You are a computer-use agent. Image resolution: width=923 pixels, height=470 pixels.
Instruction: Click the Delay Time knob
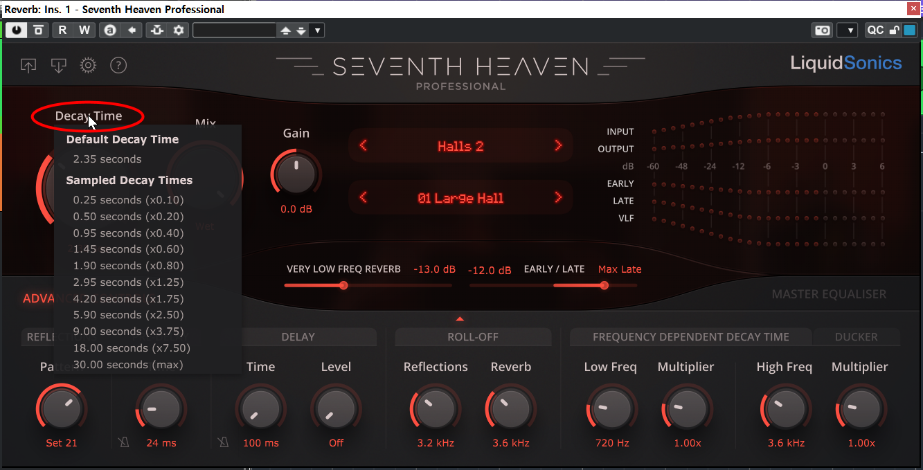point(260,409)
